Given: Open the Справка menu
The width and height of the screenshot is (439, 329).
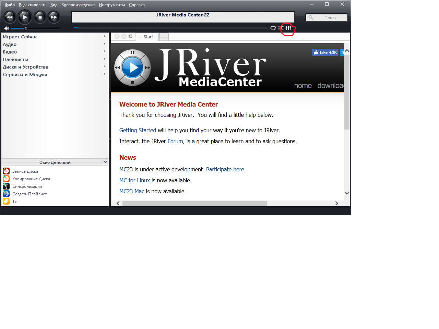Looking at the screenshot, I should tap(137, 5).
